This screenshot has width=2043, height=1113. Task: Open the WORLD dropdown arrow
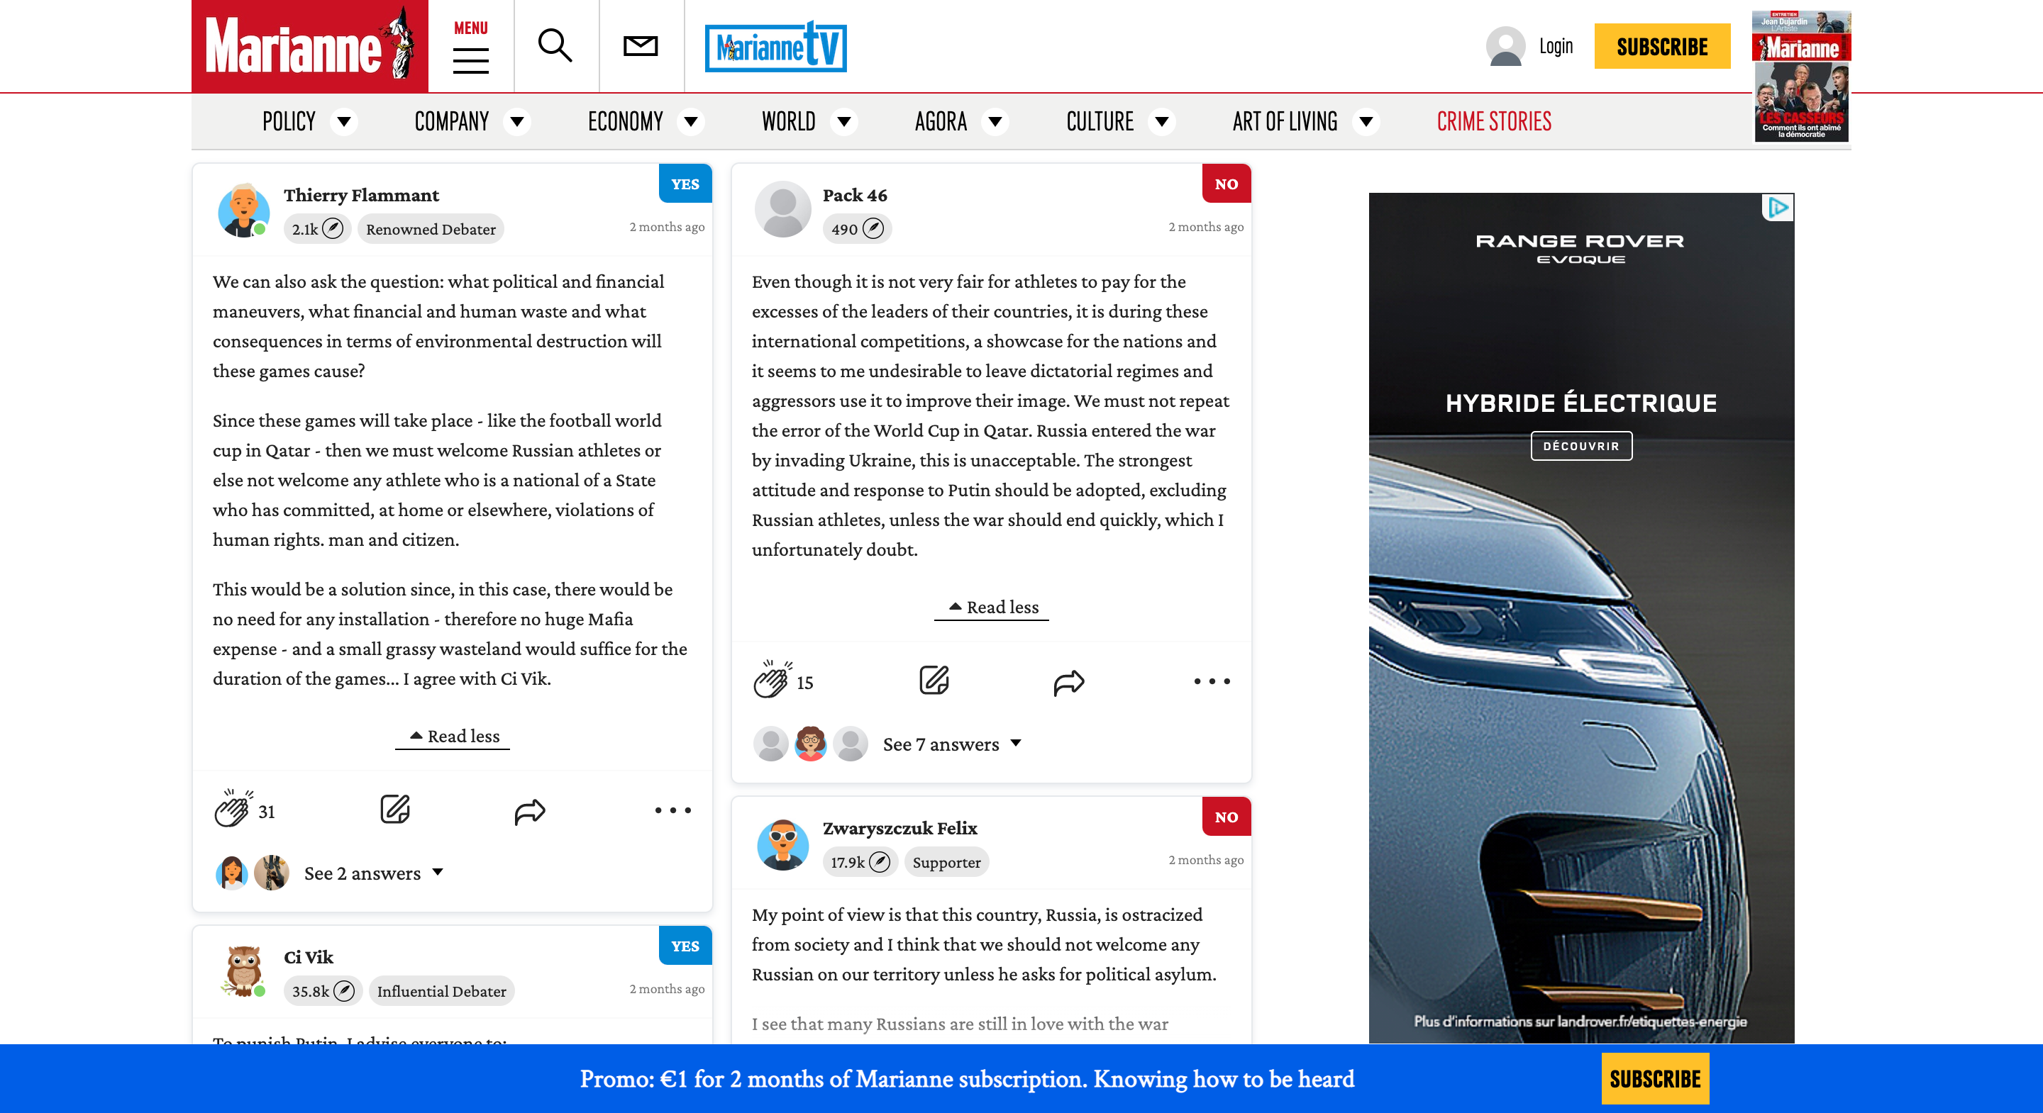[x=845, y=121]
